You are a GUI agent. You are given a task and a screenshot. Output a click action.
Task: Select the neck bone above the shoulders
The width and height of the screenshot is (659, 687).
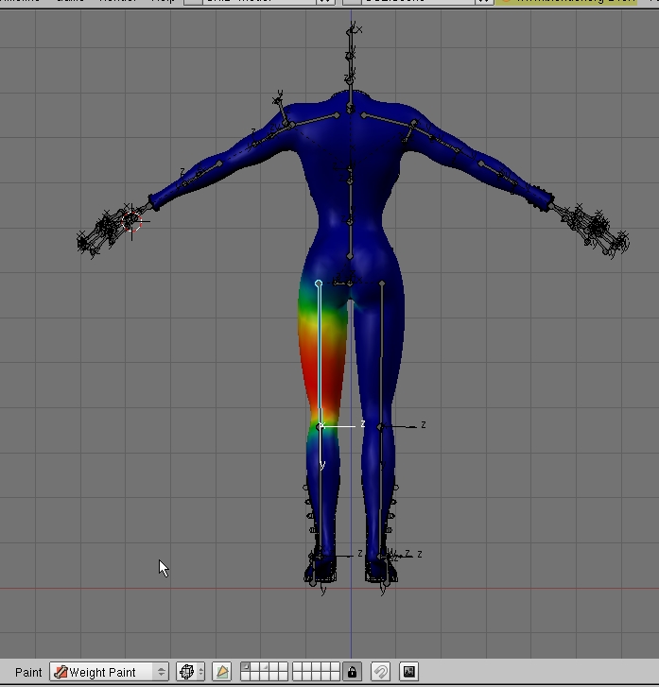point(351,94)
